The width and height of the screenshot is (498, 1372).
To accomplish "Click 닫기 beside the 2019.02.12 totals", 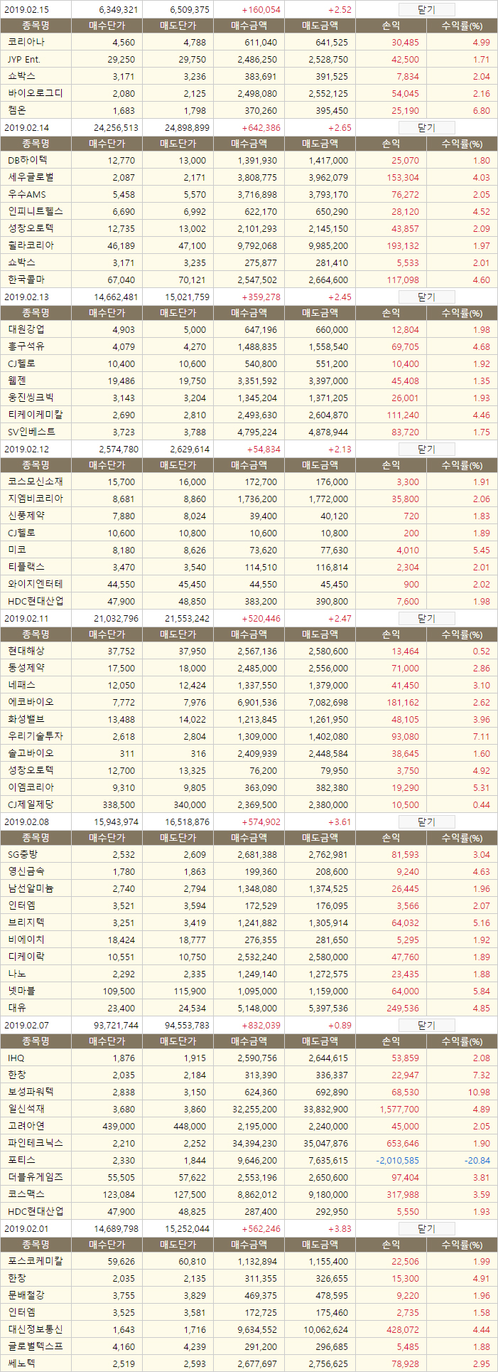I will pyautogui.click(x=426, y=449).
